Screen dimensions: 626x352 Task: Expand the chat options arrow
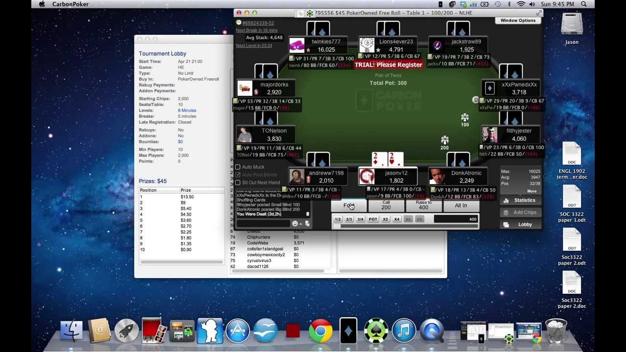pyautogui.click(x=301, y=224)
